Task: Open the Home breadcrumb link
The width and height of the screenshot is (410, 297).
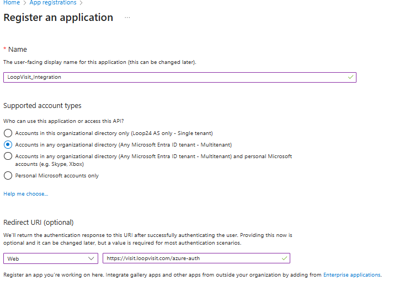Action: coord(12,3)
